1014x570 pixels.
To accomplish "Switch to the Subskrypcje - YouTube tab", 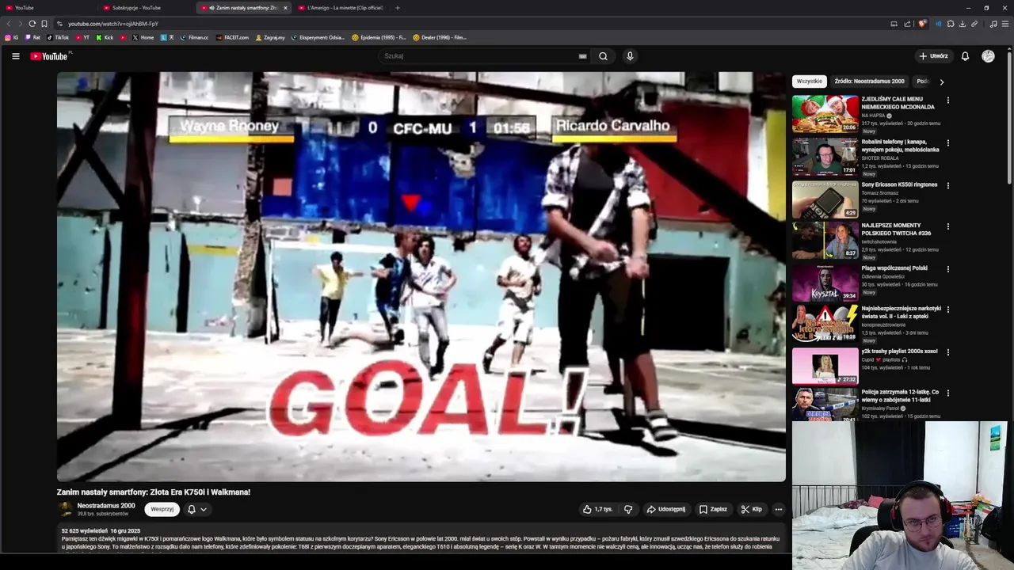I will [147, 8].
